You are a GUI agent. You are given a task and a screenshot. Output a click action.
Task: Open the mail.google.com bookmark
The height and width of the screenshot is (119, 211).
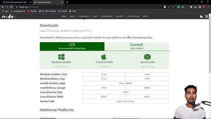(x=18, y=11)
